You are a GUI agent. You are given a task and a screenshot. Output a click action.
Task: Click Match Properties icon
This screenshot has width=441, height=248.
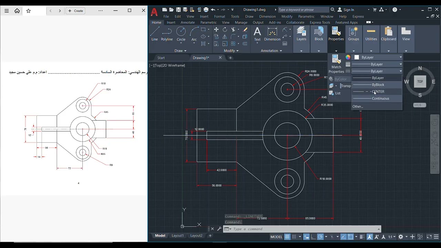[x=336, y=64]
